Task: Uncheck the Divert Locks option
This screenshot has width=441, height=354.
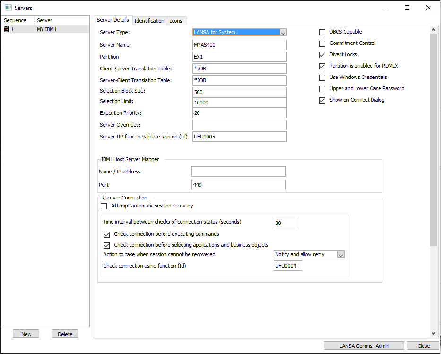Action: 322,55
